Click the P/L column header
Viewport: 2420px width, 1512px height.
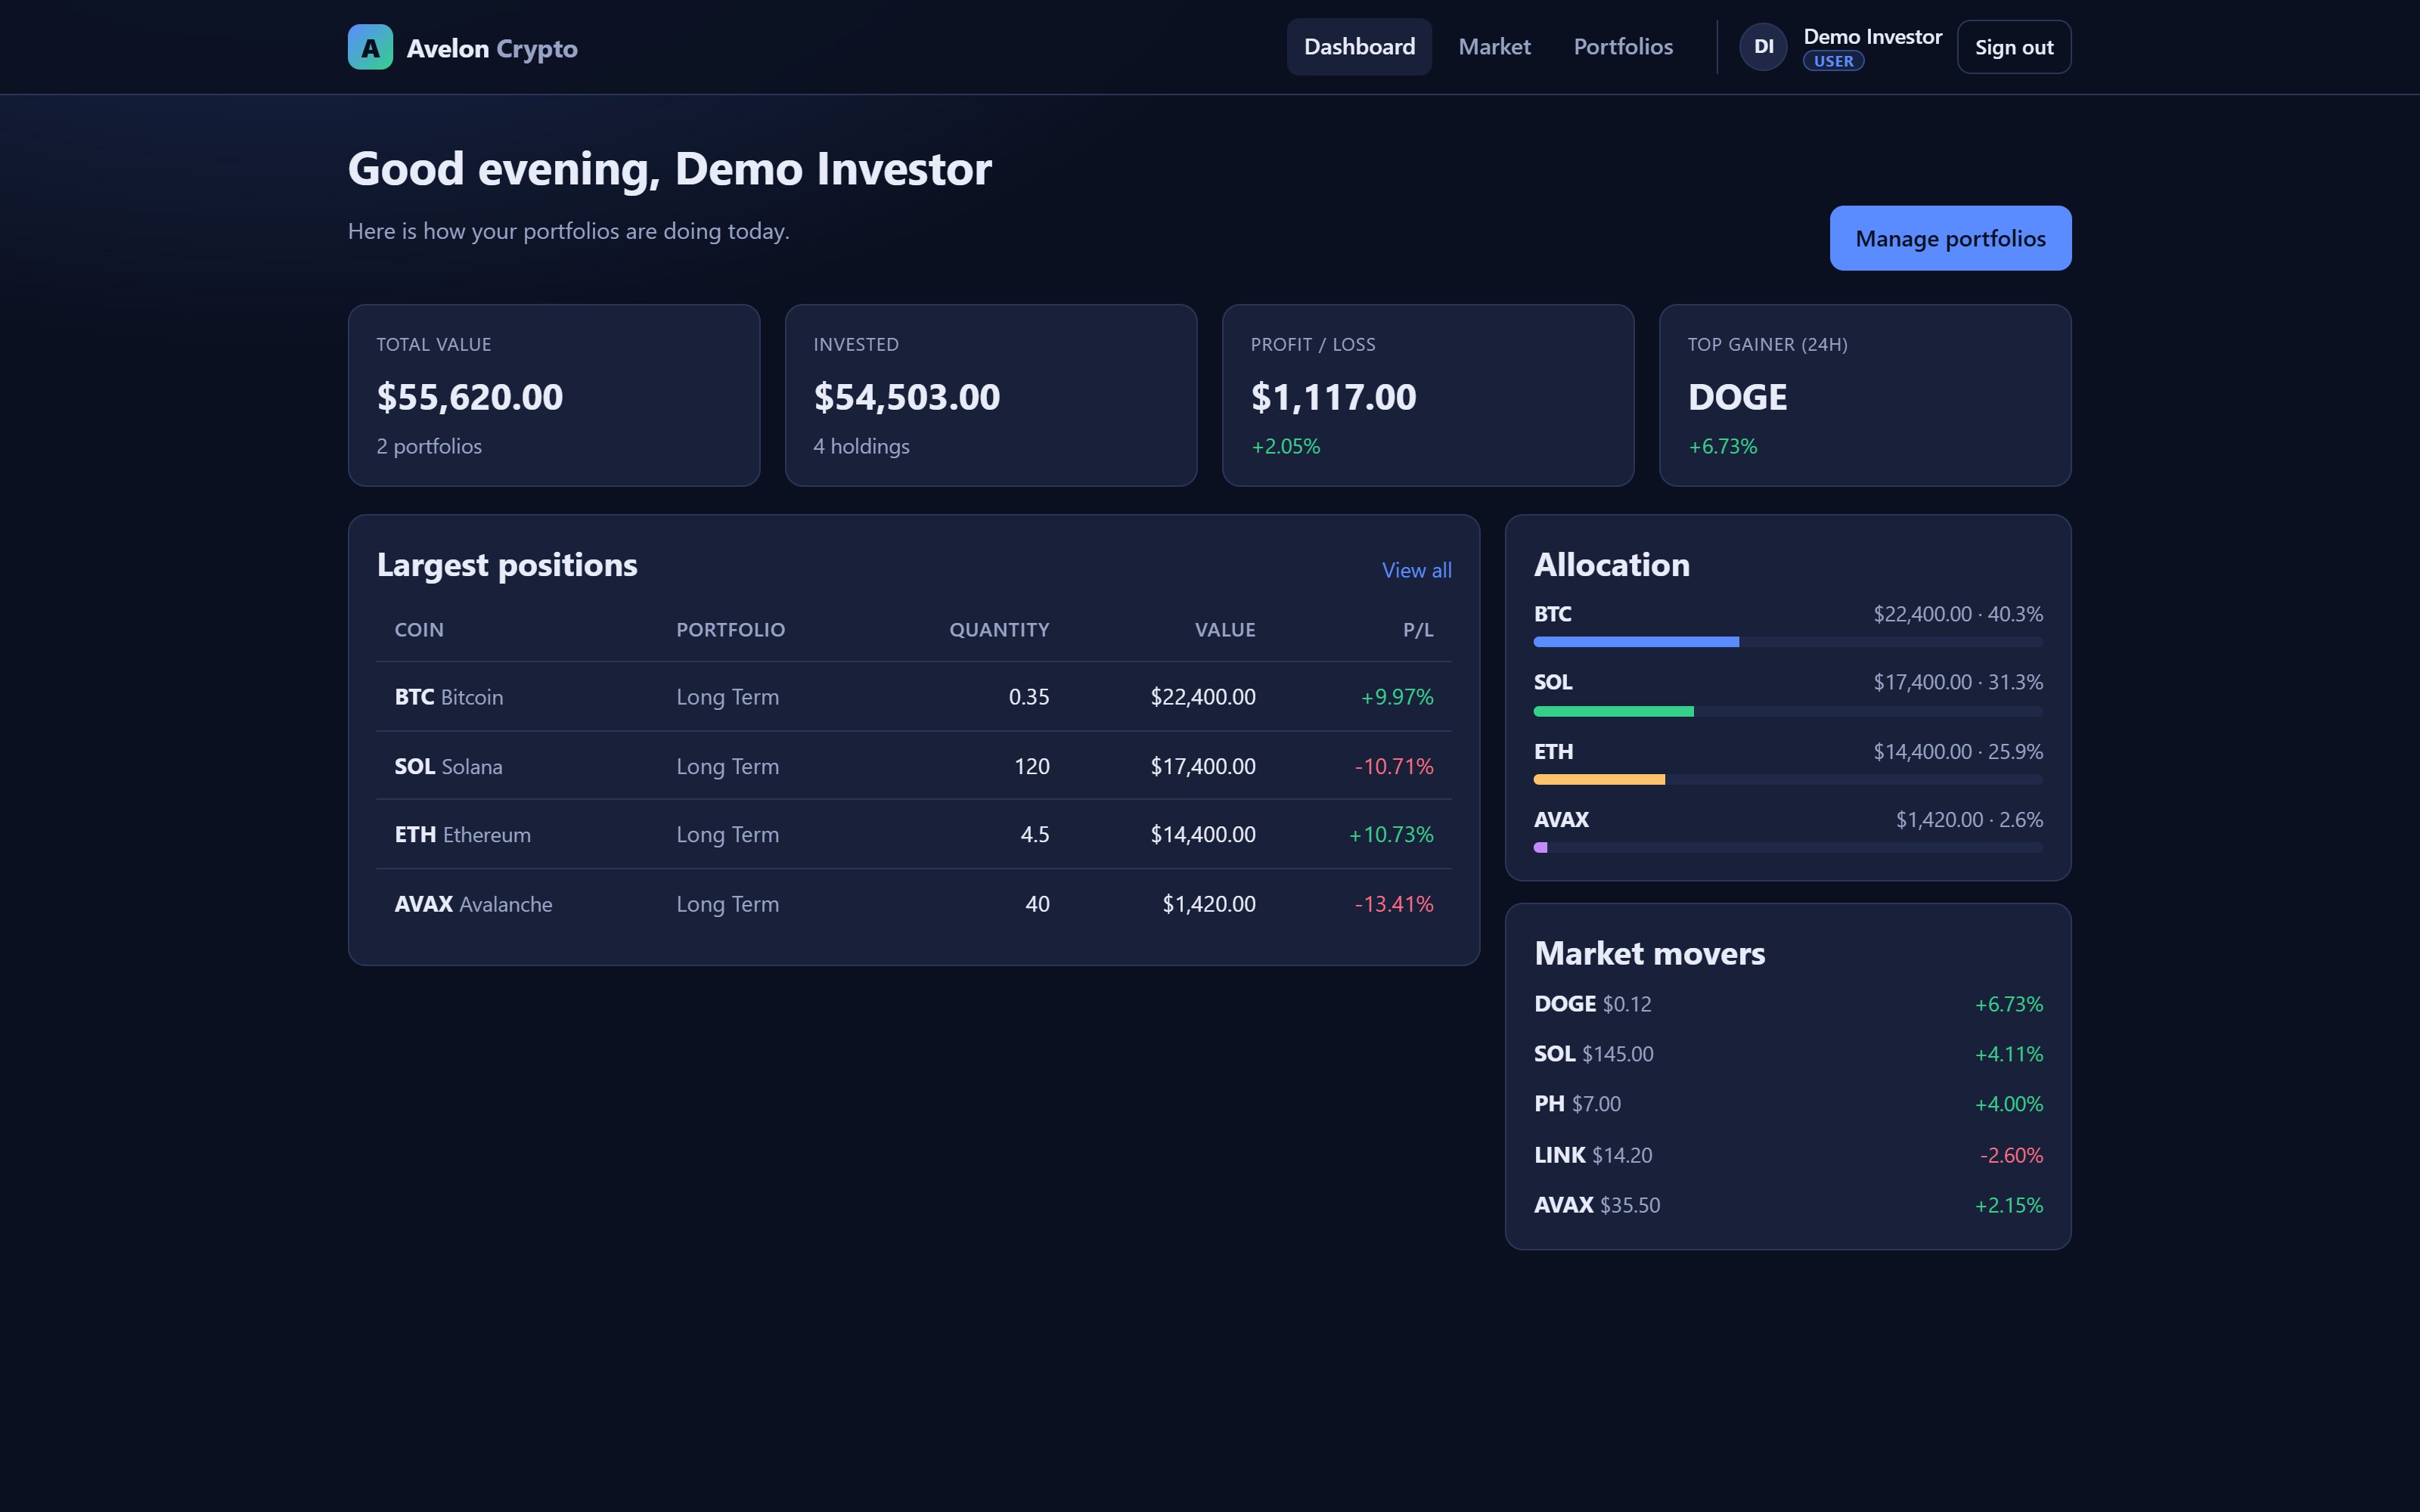pos(1418,630)
